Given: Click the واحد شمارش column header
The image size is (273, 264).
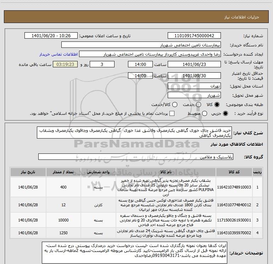Looking at the screenshot, I should point(98,172).
